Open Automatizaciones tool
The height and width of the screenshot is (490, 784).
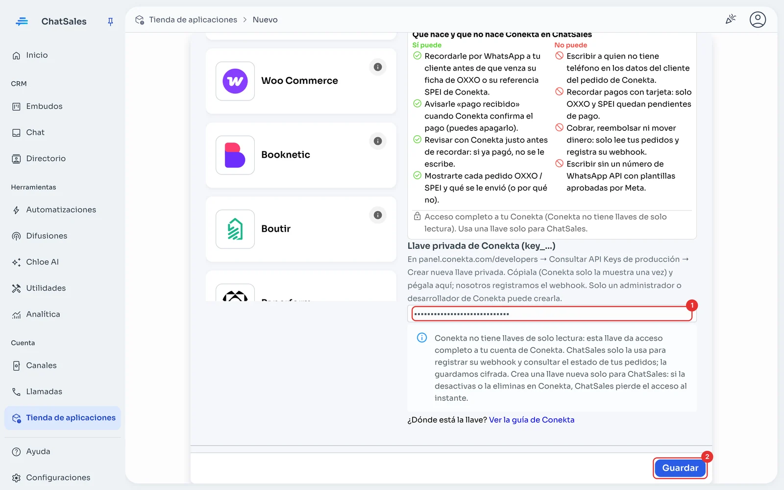pyautogui.click(x=63, y=210)
